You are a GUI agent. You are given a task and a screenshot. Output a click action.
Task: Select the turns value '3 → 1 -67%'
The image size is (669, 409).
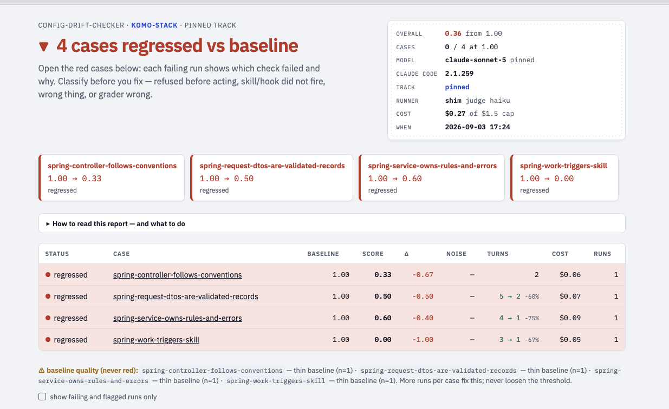[x=519, y=340]
